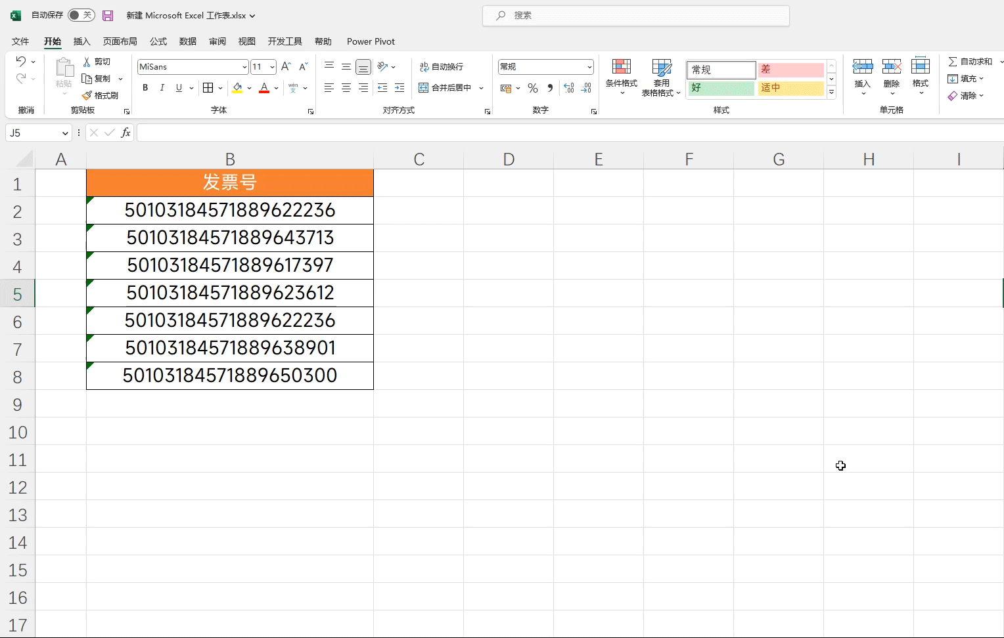
Task: Toggle Bold formatting
Action: [145, 87]
